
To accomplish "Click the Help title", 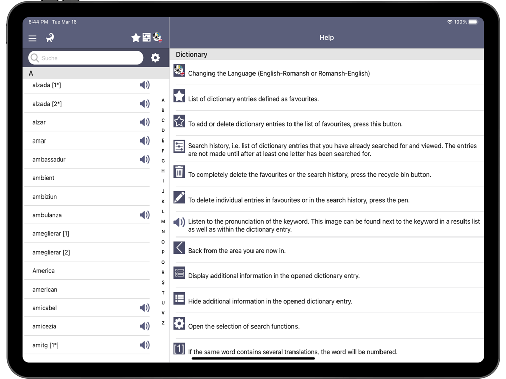I will (x=326, y=38).
